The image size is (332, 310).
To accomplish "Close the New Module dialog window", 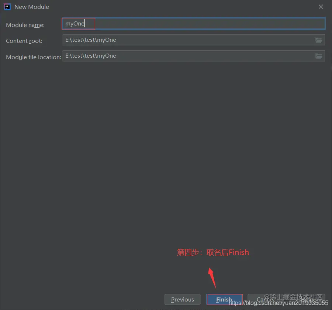I will [321, 7].
